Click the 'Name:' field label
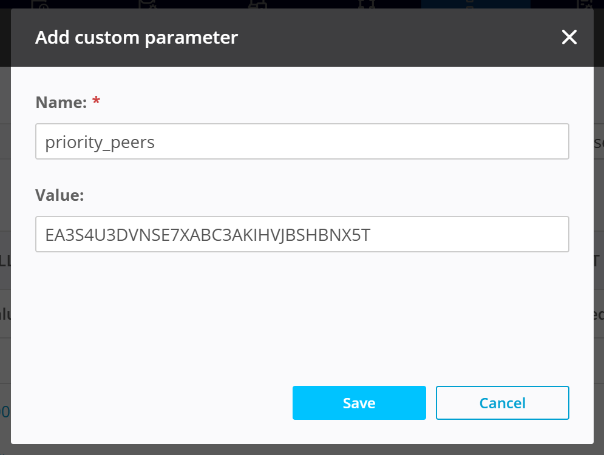The image size is (604, 455). click(x=61, y=102)
